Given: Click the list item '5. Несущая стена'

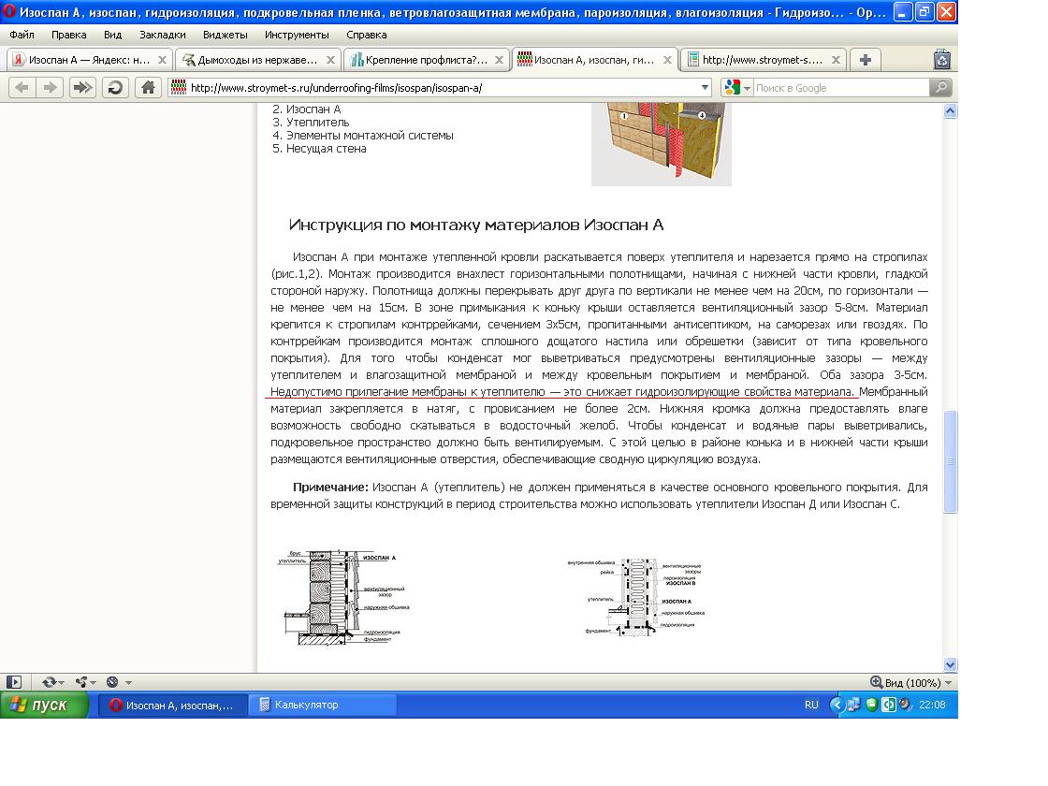Looking at the screenshot, I should click(x=319, y=149).
